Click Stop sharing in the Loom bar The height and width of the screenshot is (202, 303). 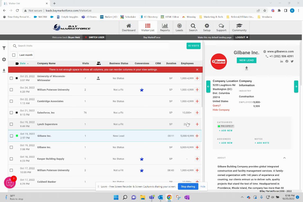coord(188,187)
